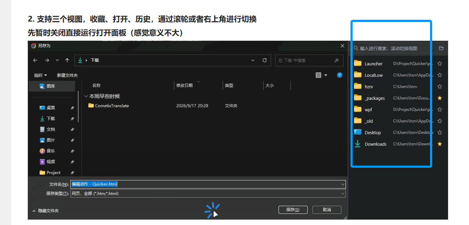Open the 组织 dropdown menu
The width and height of the screenshot is (469, 225).
[x=40, y=75]
